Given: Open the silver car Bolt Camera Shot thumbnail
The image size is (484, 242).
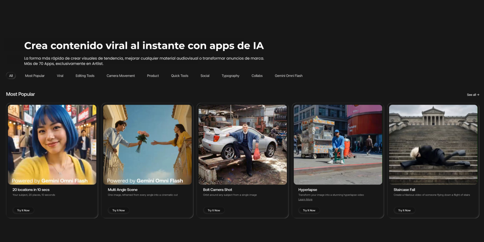Looking at the screenshot, I should (243, 144).
